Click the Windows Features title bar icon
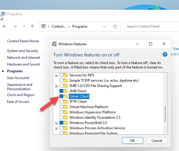The width and height of the screenshot is (179, 151). click(x=54, y=44)
